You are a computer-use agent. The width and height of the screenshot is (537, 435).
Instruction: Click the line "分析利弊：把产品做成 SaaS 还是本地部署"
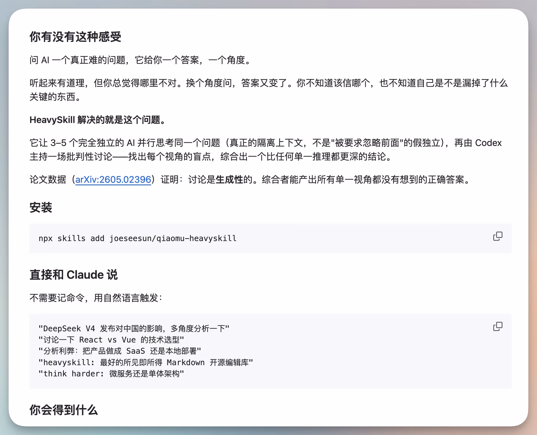120,351
